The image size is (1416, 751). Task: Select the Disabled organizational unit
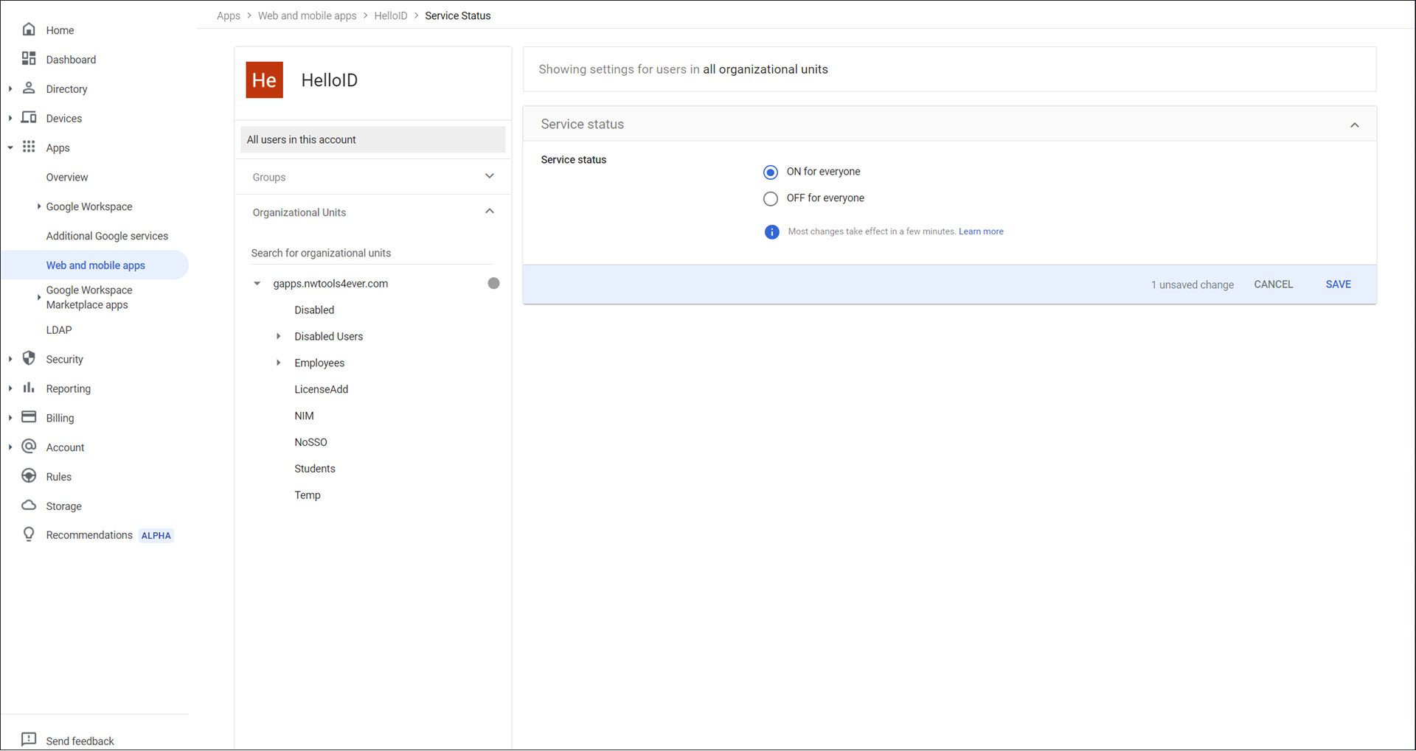[314, 310]
